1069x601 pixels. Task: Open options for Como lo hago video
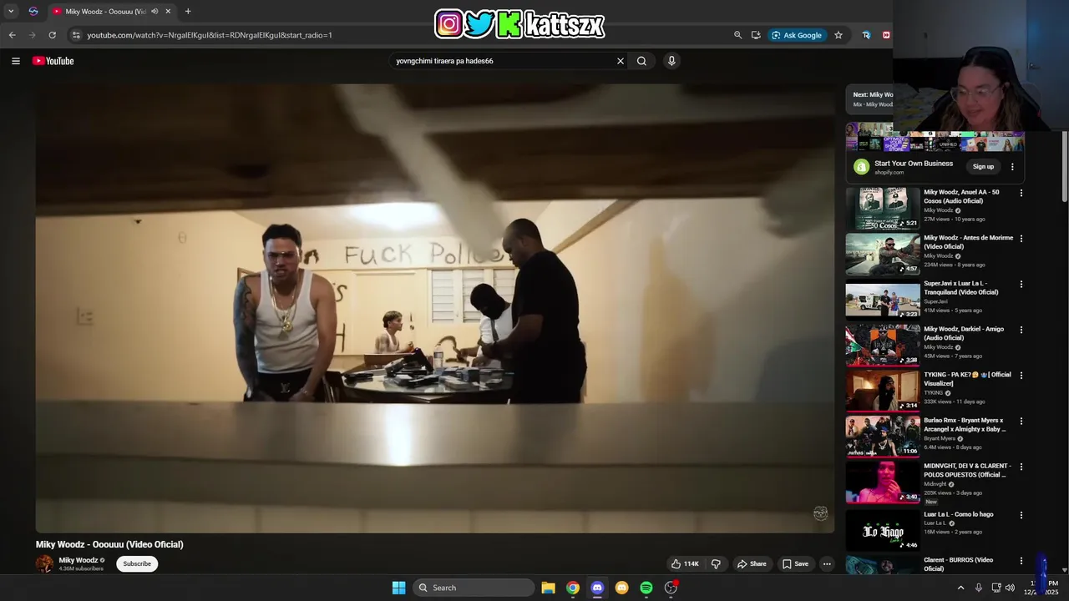1021,515
